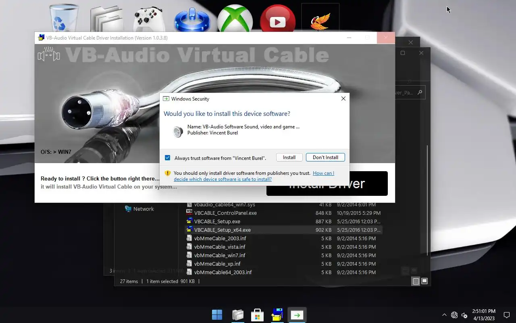The height and width of the screenshot is (323, 516).
Task: Switch to VB-Cable setup taskbar icon
Action: click(277, 315)
